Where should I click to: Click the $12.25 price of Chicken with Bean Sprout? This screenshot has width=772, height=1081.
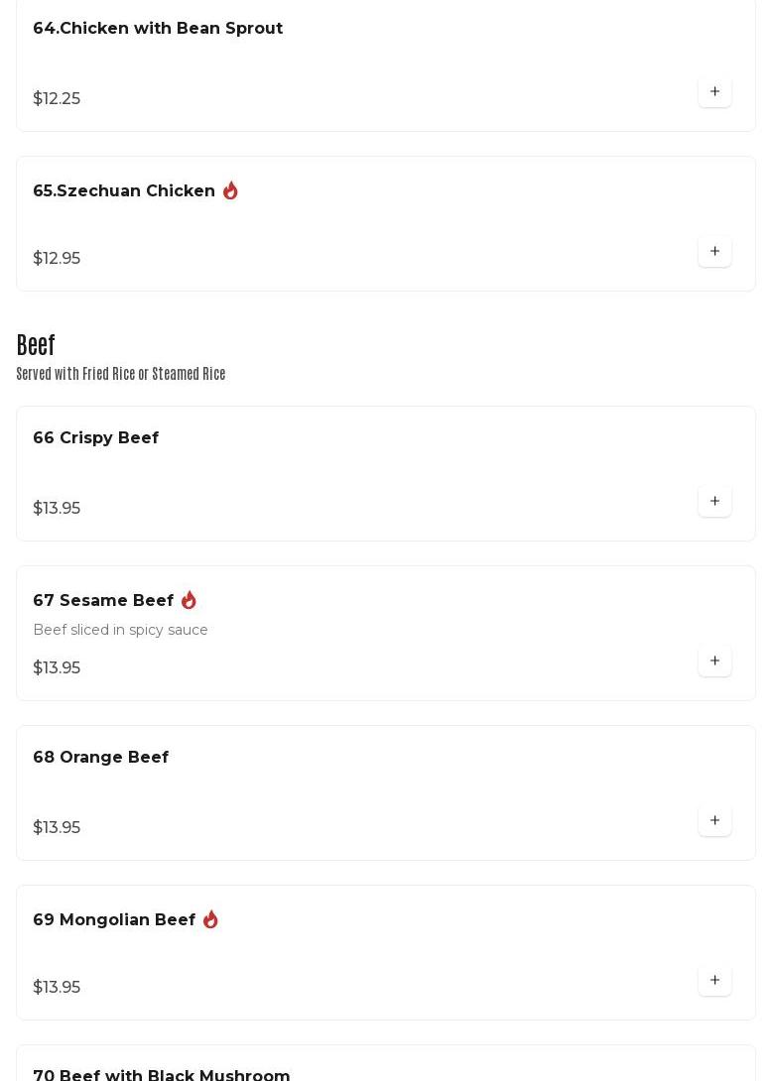pos(57,98)
